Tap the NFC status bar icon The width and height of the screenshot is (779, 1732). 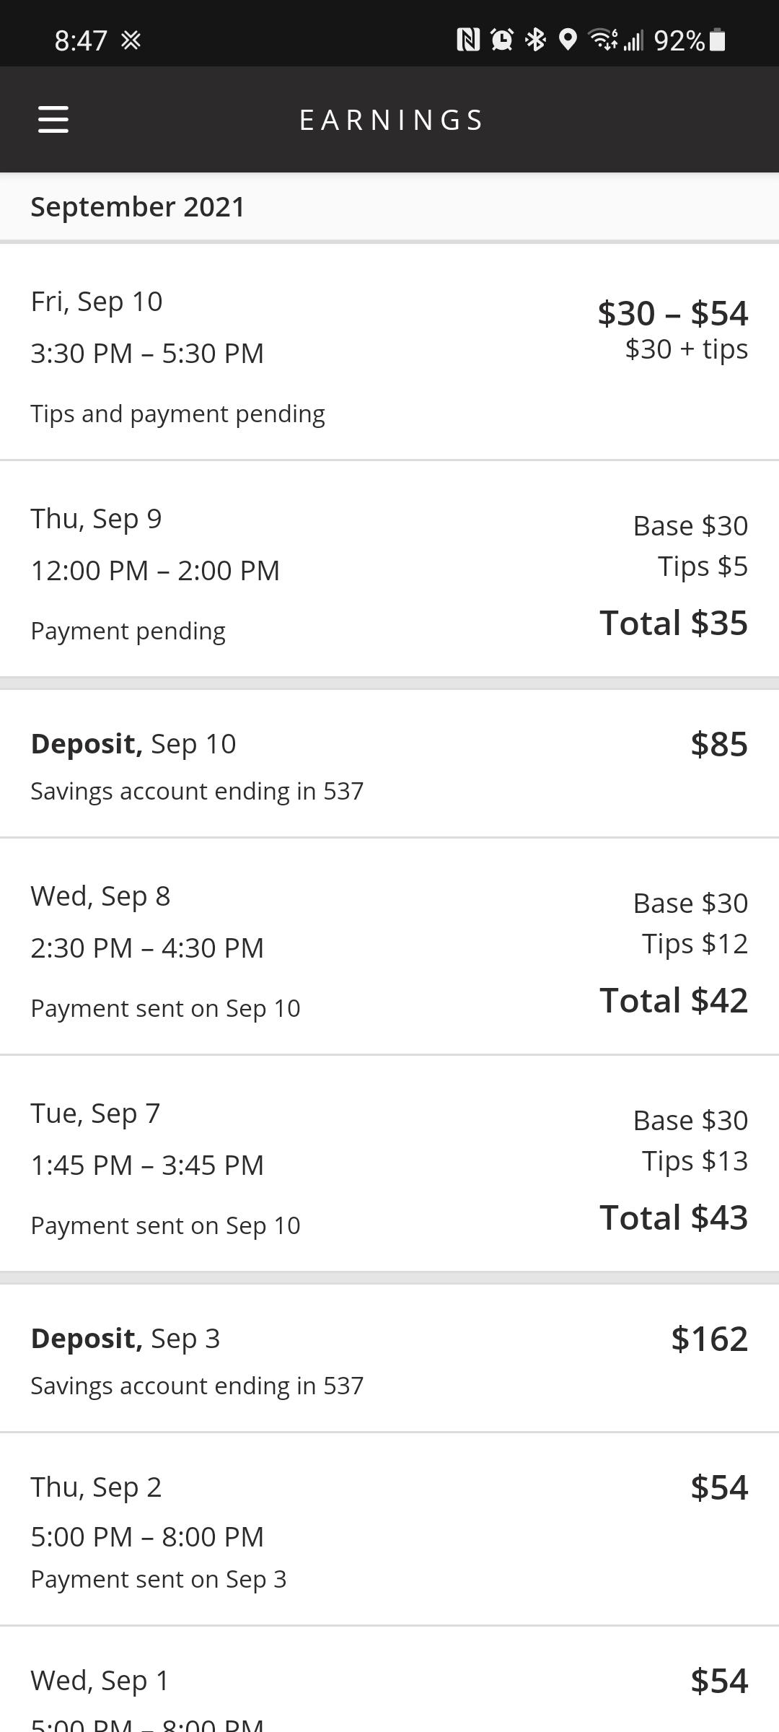[468, 40]
